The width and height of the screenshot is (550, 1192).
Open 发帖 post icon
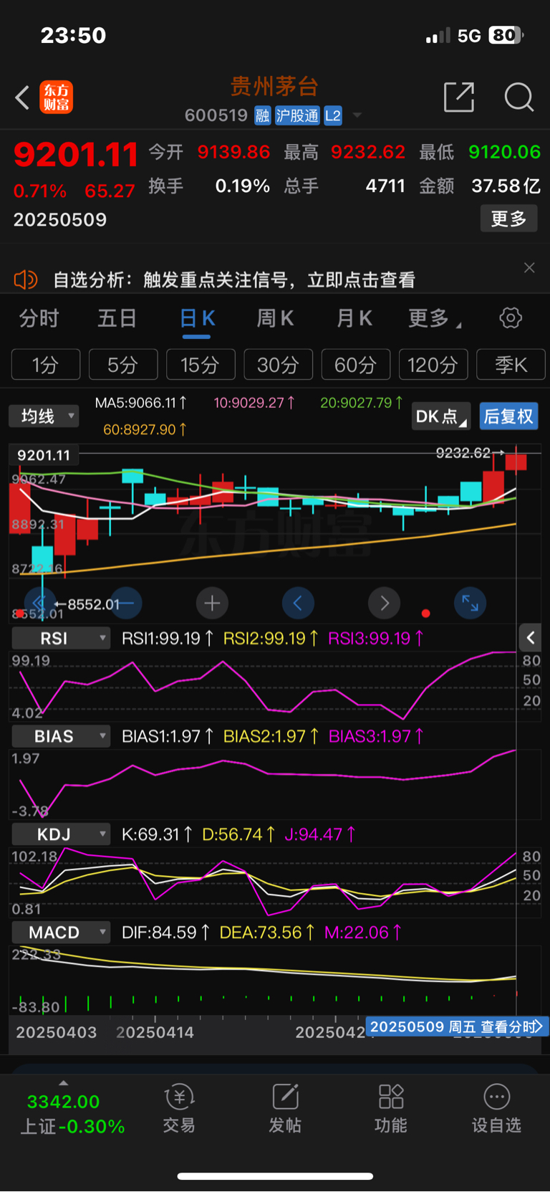285,1108
